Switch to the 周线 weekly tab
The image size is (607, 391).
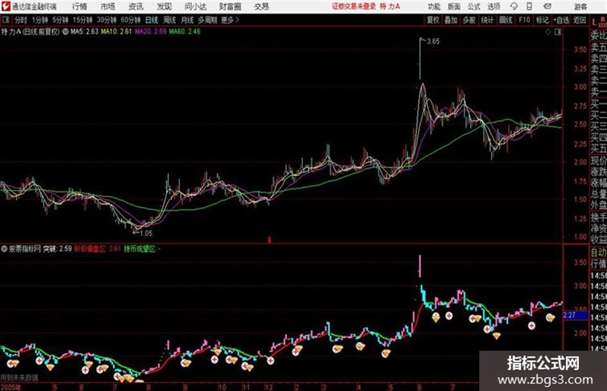pyautogui.click(x=170, y=20)
